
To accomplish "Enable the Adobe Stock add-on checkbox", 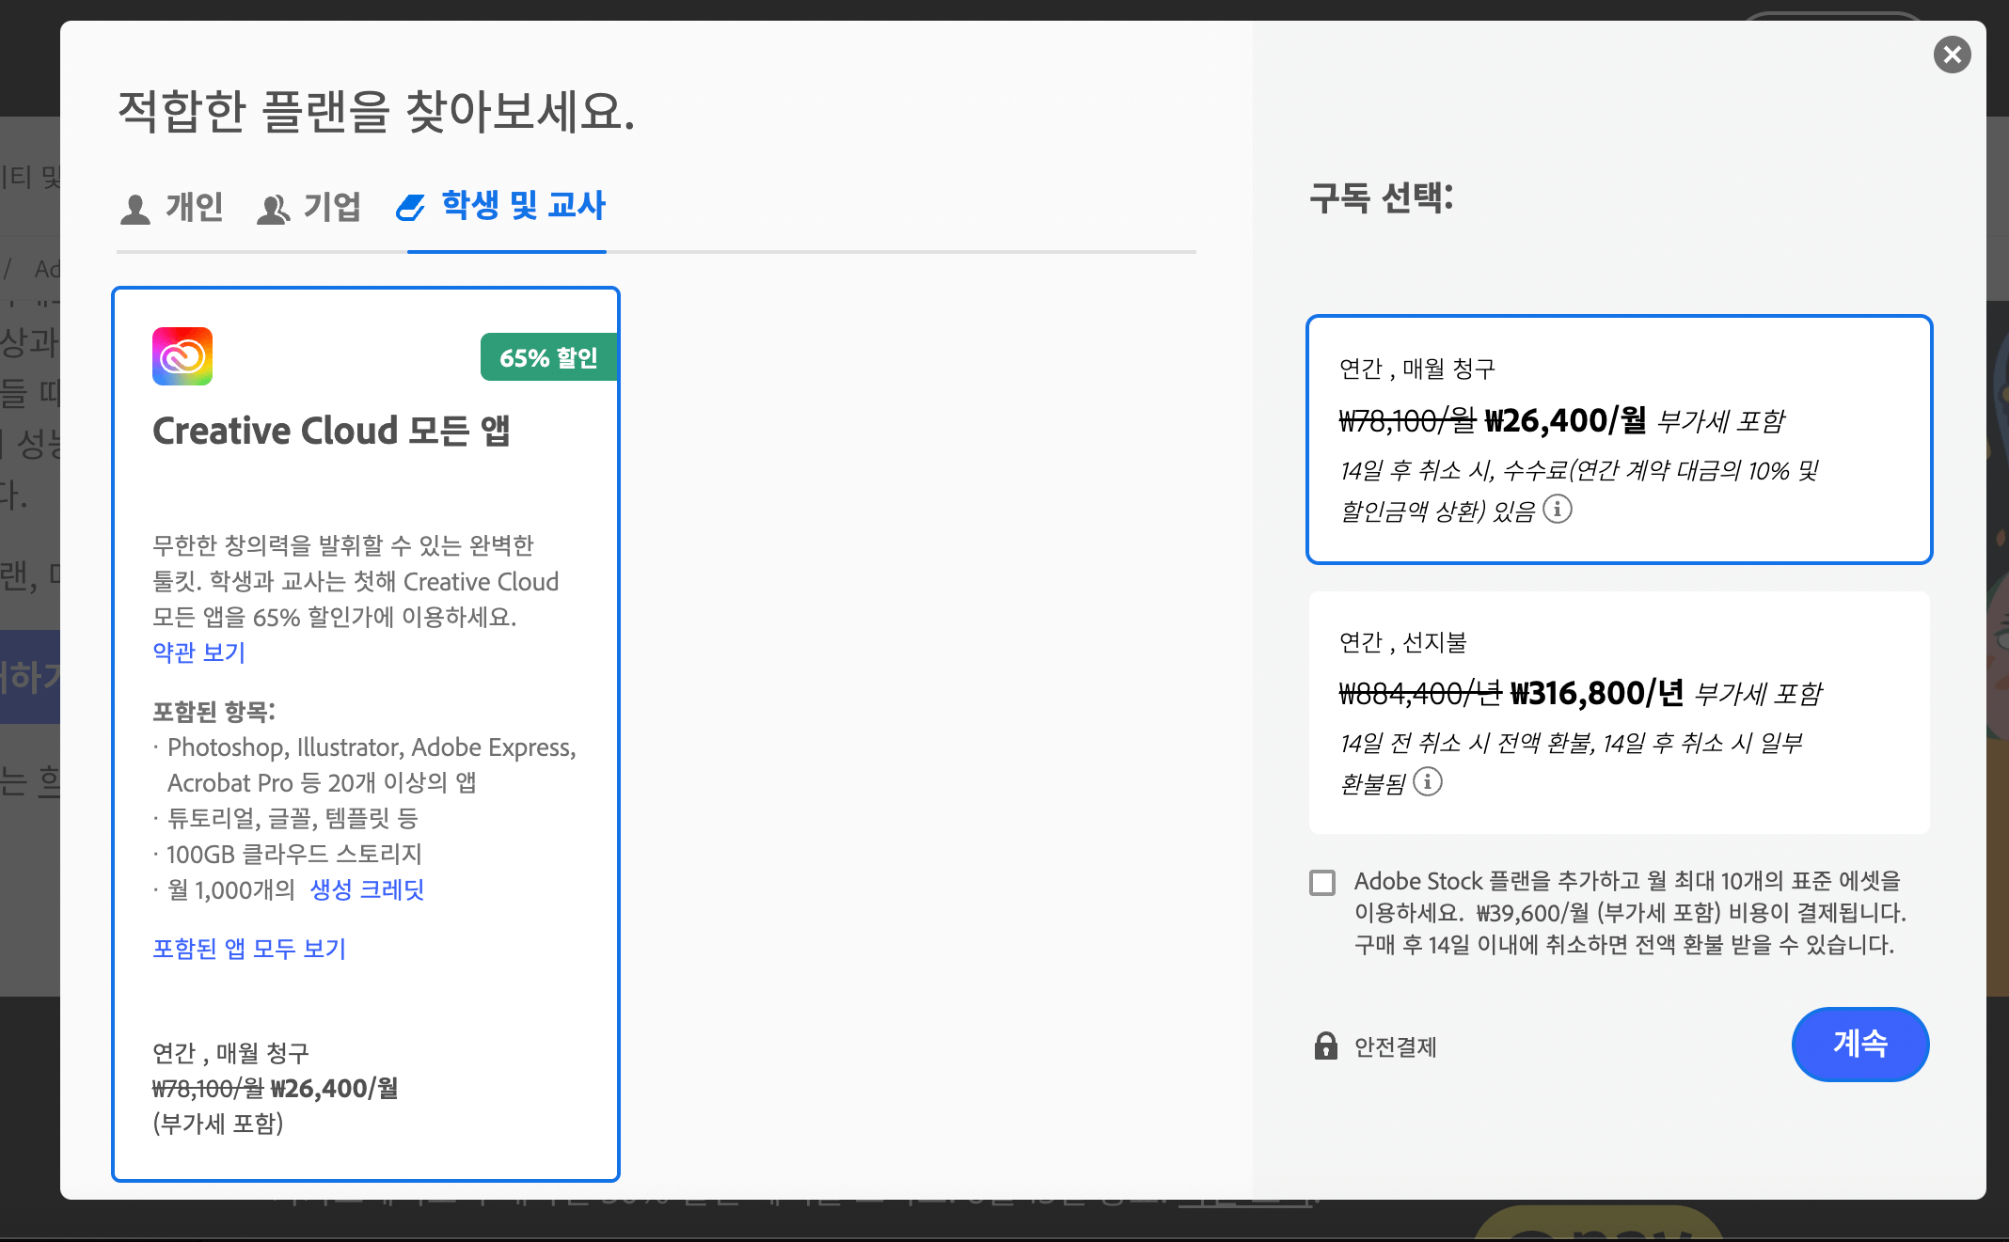I will coord(1322,882).
